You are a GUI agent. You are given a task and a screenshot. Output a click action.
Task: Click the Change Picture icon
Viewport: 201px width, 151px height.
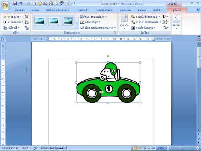coord(26,22)
